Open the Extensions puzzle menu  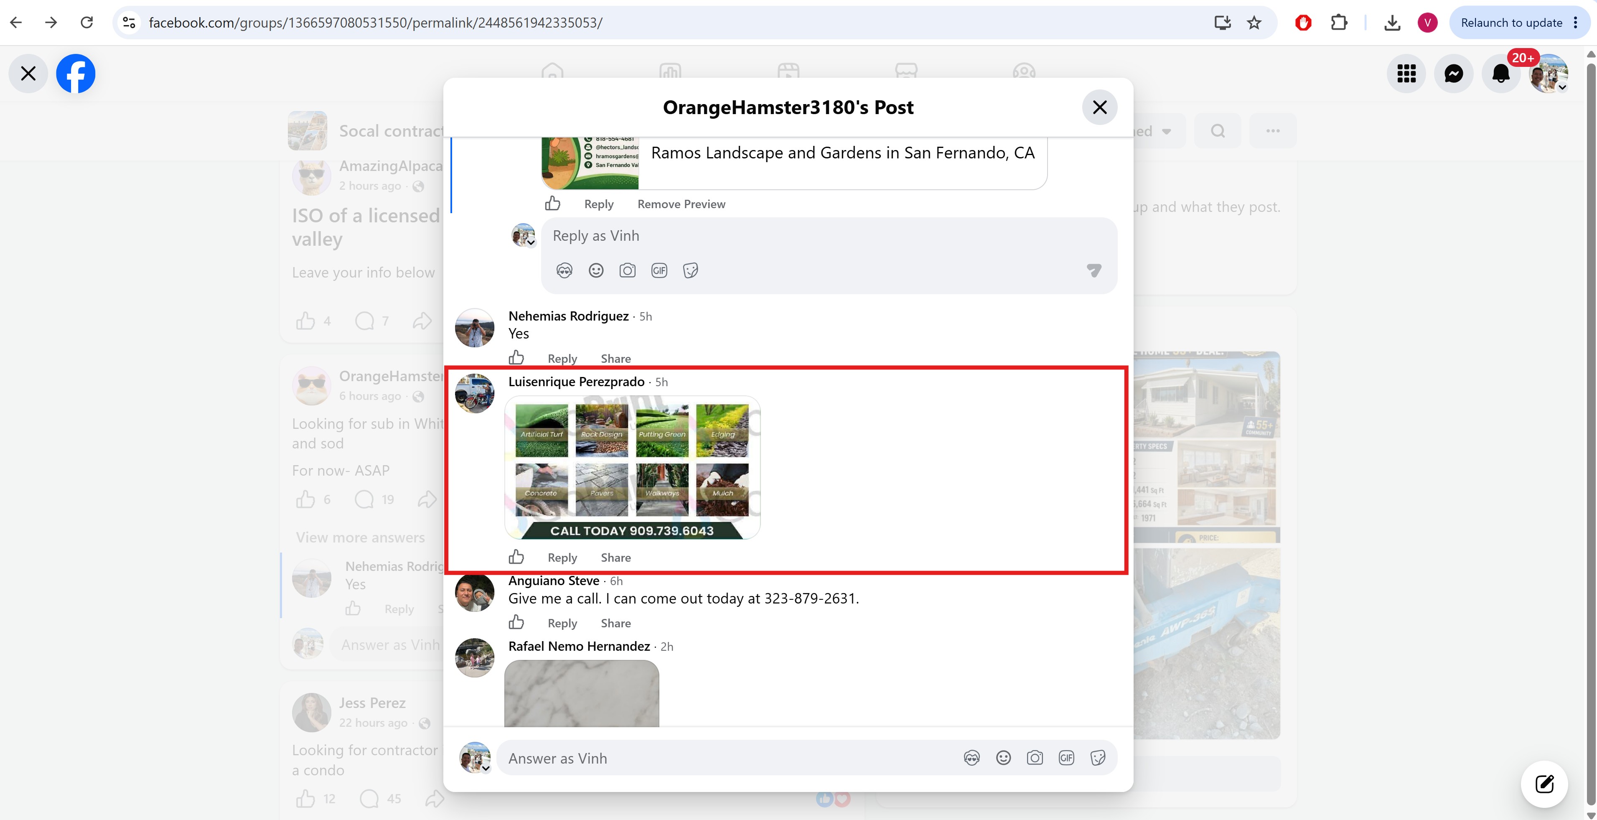[1339, 23]
